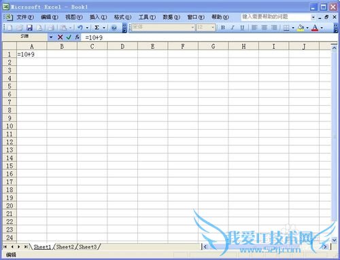
Task: Open the help question box dropdown
Action: pos(313,17)
